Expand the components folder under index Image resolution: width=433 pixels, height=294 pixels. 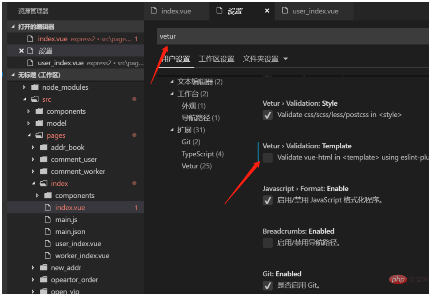pos(38,195)
